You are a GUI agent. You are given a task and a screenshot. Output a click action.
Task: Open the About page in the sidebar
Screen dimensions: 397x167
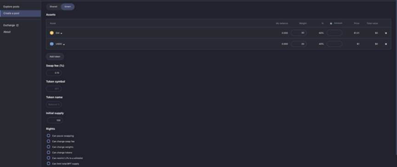tap(7, 32)
